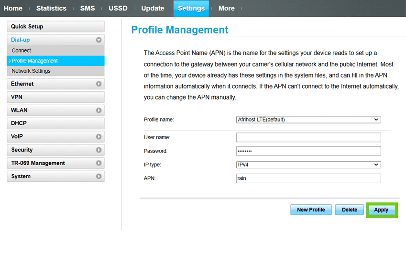This screenshot has height=265, width=406.
Task: Open the Profile name dropdown
Action: tap(308, 120)
